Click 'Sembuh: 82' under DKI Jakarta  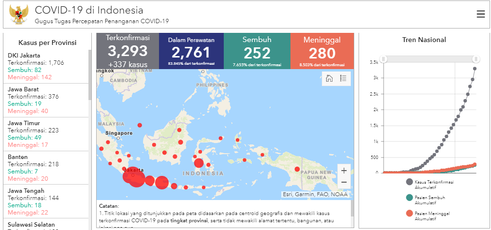click(25, 70)
